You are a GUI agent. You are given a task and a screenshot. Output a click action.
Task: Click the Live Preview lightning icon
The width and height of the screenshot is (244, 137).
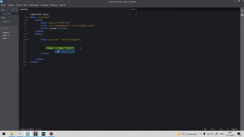point(242,11)
